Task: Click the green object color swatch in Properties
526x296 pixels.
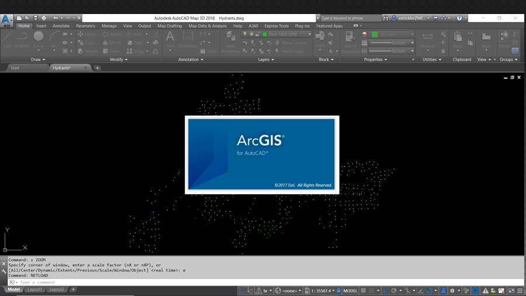Action: 375,35
